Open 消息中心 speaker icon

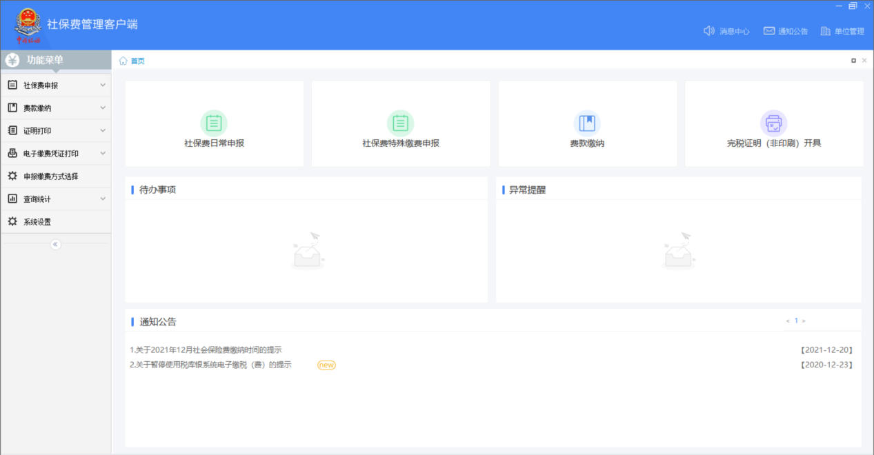click(708, 31)
